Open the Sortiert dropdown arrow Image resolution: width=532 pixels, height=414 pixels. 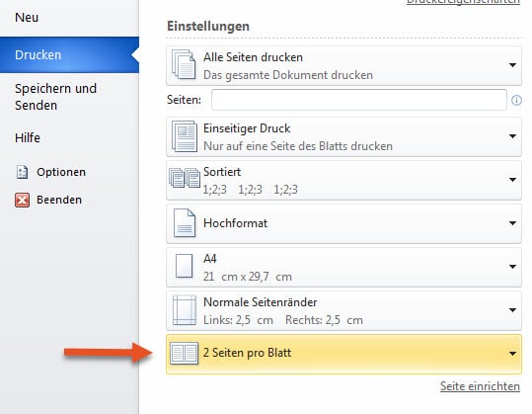point(512,179)
